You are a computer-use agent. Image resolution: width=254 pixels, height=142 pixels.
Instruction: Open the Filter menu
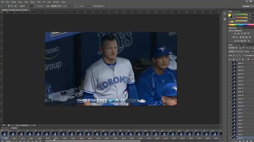click(39, 2)
